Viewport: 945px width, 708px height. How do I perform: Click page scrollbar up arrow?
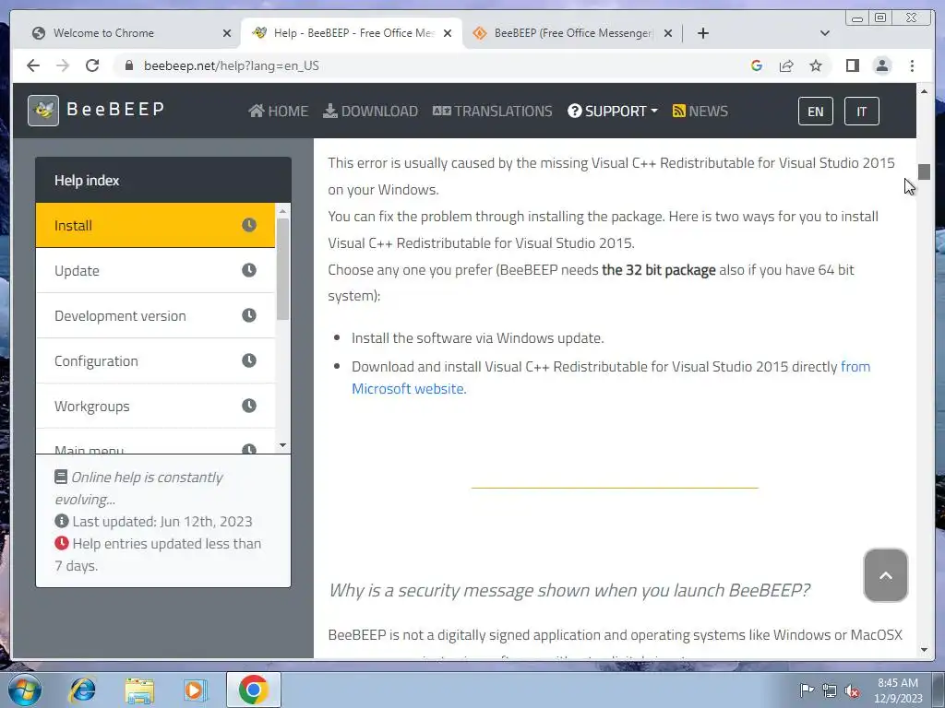[x=924, y=91]
